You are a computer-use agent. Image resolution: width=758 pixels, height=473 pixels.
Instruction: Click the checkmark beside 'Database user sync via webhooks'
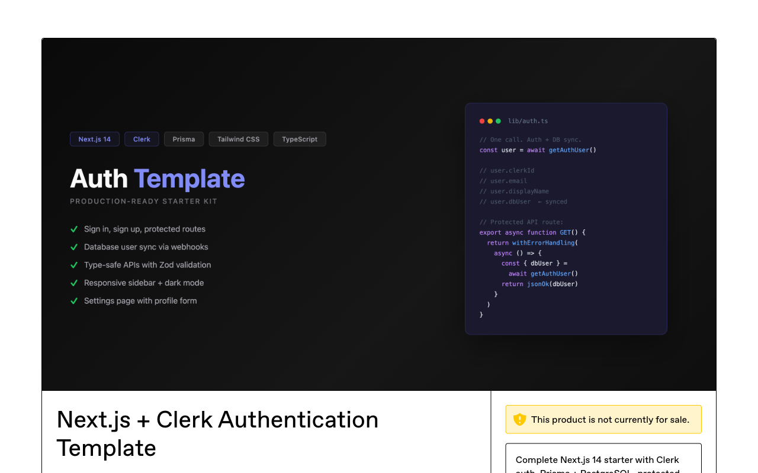74,247
